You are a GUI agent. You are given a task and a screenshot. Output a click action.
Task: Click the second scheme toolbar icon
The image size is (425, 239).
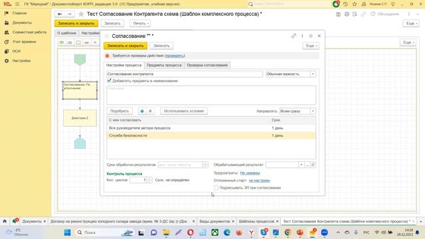click(x=70, y=42)
